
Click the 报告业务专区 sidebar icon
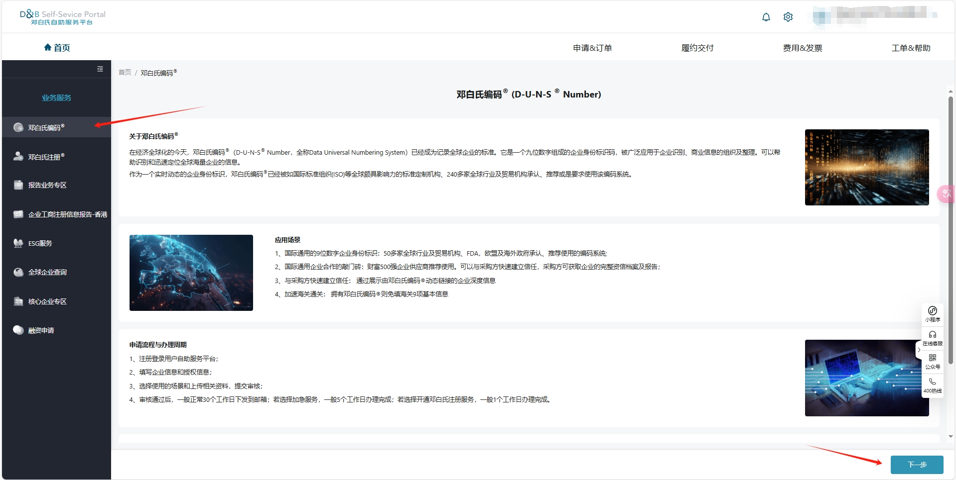point(18,185)
